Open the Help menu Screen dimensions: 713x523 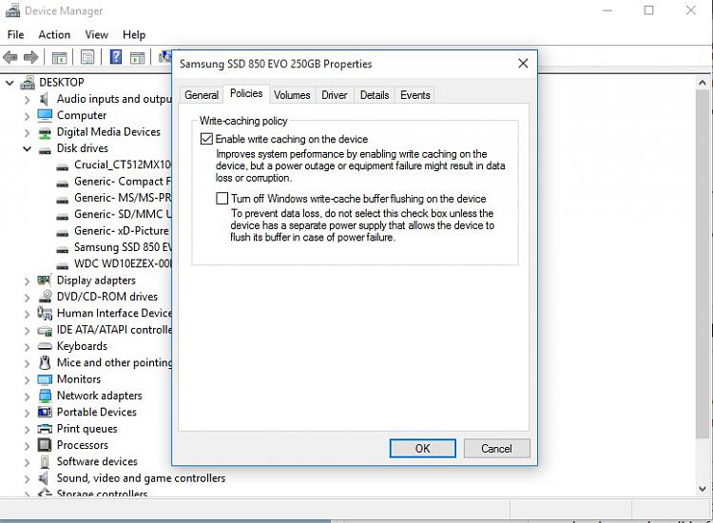134,34
